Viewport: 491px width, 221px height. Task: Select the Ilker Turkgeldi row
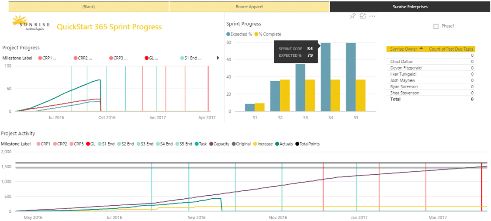point(431,74)
